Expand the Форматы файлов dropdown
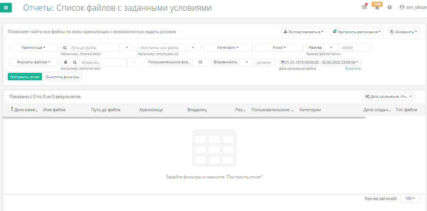Viewport: 427px width, 211px height. coord(33,62)
